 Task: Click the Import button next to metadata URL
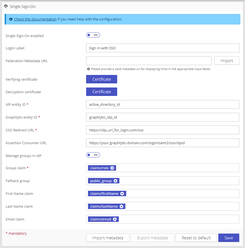point(226,61)
